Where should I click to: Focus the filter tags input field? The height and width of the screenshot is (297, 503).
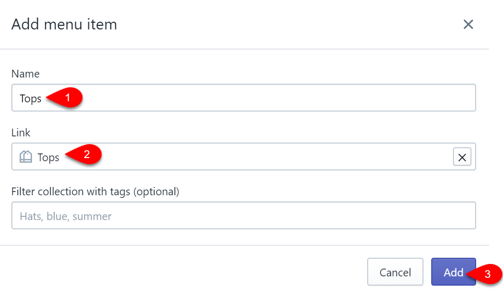tap(243, 215)
